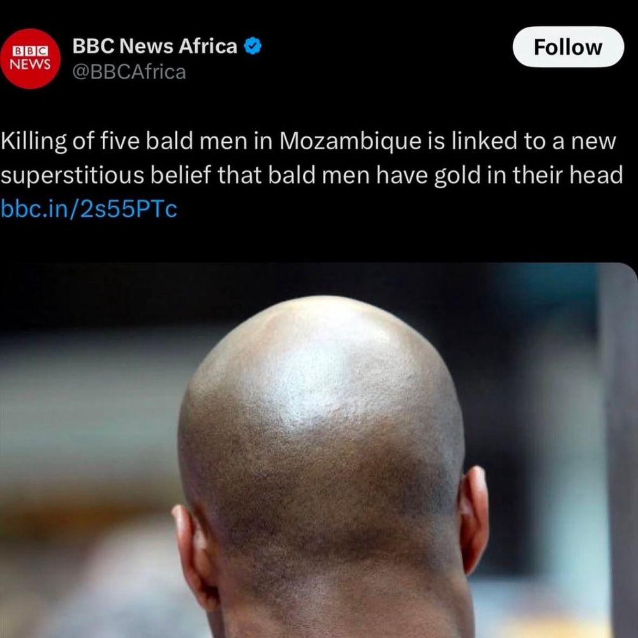Open the bbc.in/2s55PTc article link
The height and width of the screenshot is (638, 638).
pos(89,209)
